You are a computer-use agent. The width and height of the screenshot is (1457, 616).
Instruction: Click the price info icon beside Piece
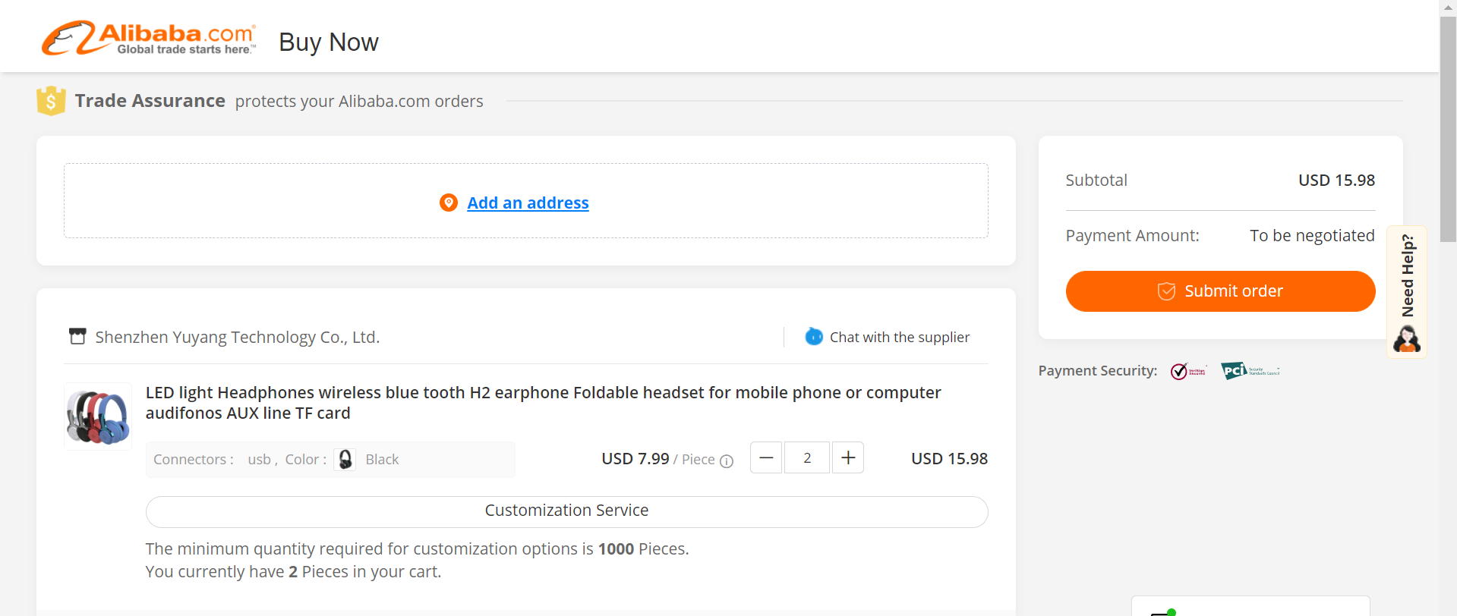(x=727, y=460)
